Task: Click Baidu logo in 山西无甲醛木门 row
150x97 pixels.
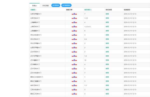Action: [x=74, y=48]
